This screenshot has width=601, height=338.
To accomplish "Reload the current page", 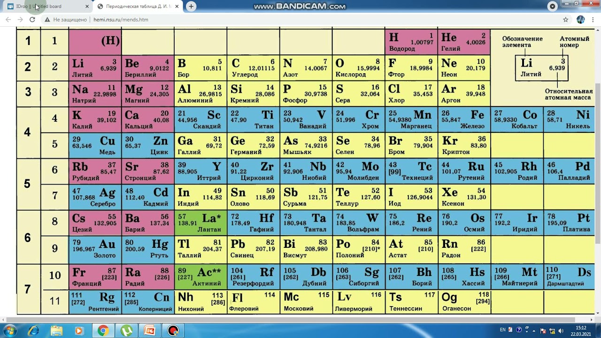I will click(32, 20).
